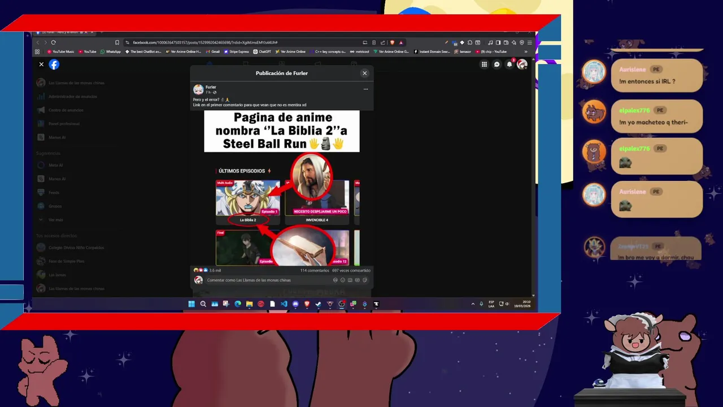
Task: Open Colegio Divino Niño shortcut
Action: point(71,248)
